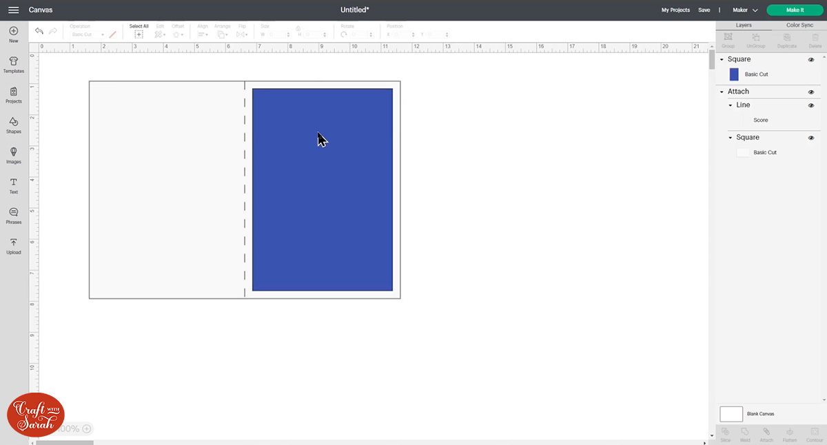Viewport: 827px width, 445px height.
Task: Open the hamburger menu
Action: click(x=13, y=10)
